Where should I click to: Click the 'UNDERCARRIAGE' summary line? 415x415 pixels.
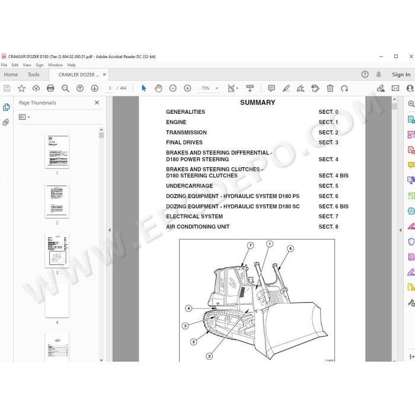click(x=189, y=186)
